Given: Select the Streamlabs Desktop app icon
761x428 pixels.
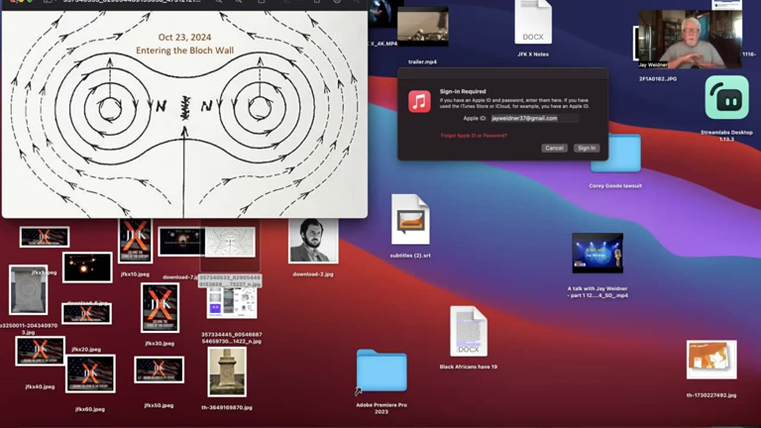Looking at the screenshot, I should (727, 97).
